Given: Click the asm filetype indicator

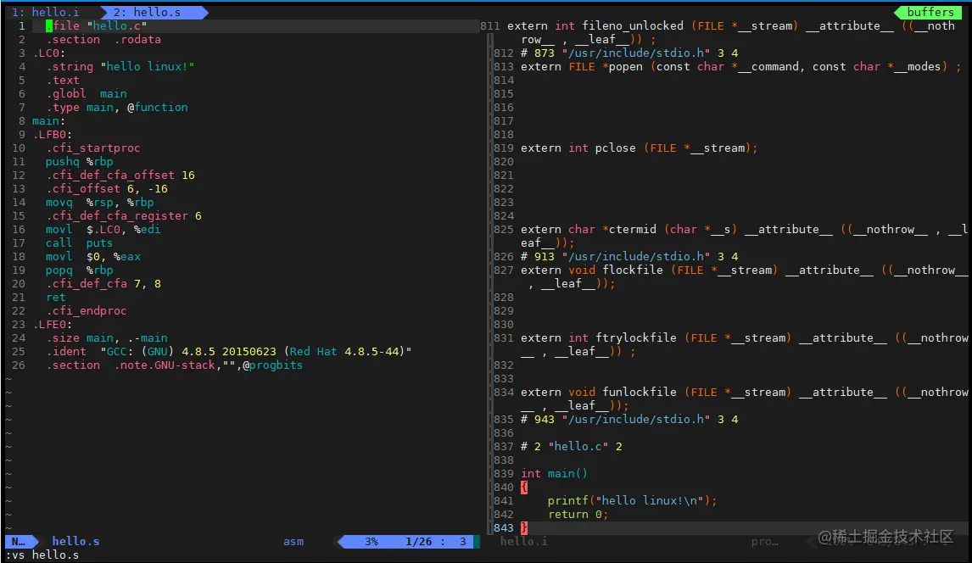Looking at the screenshot, I should 293,541.
